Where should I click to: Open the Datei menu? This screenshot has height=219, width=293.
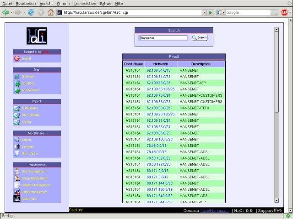pyautogui.click(x=7, y=4)
